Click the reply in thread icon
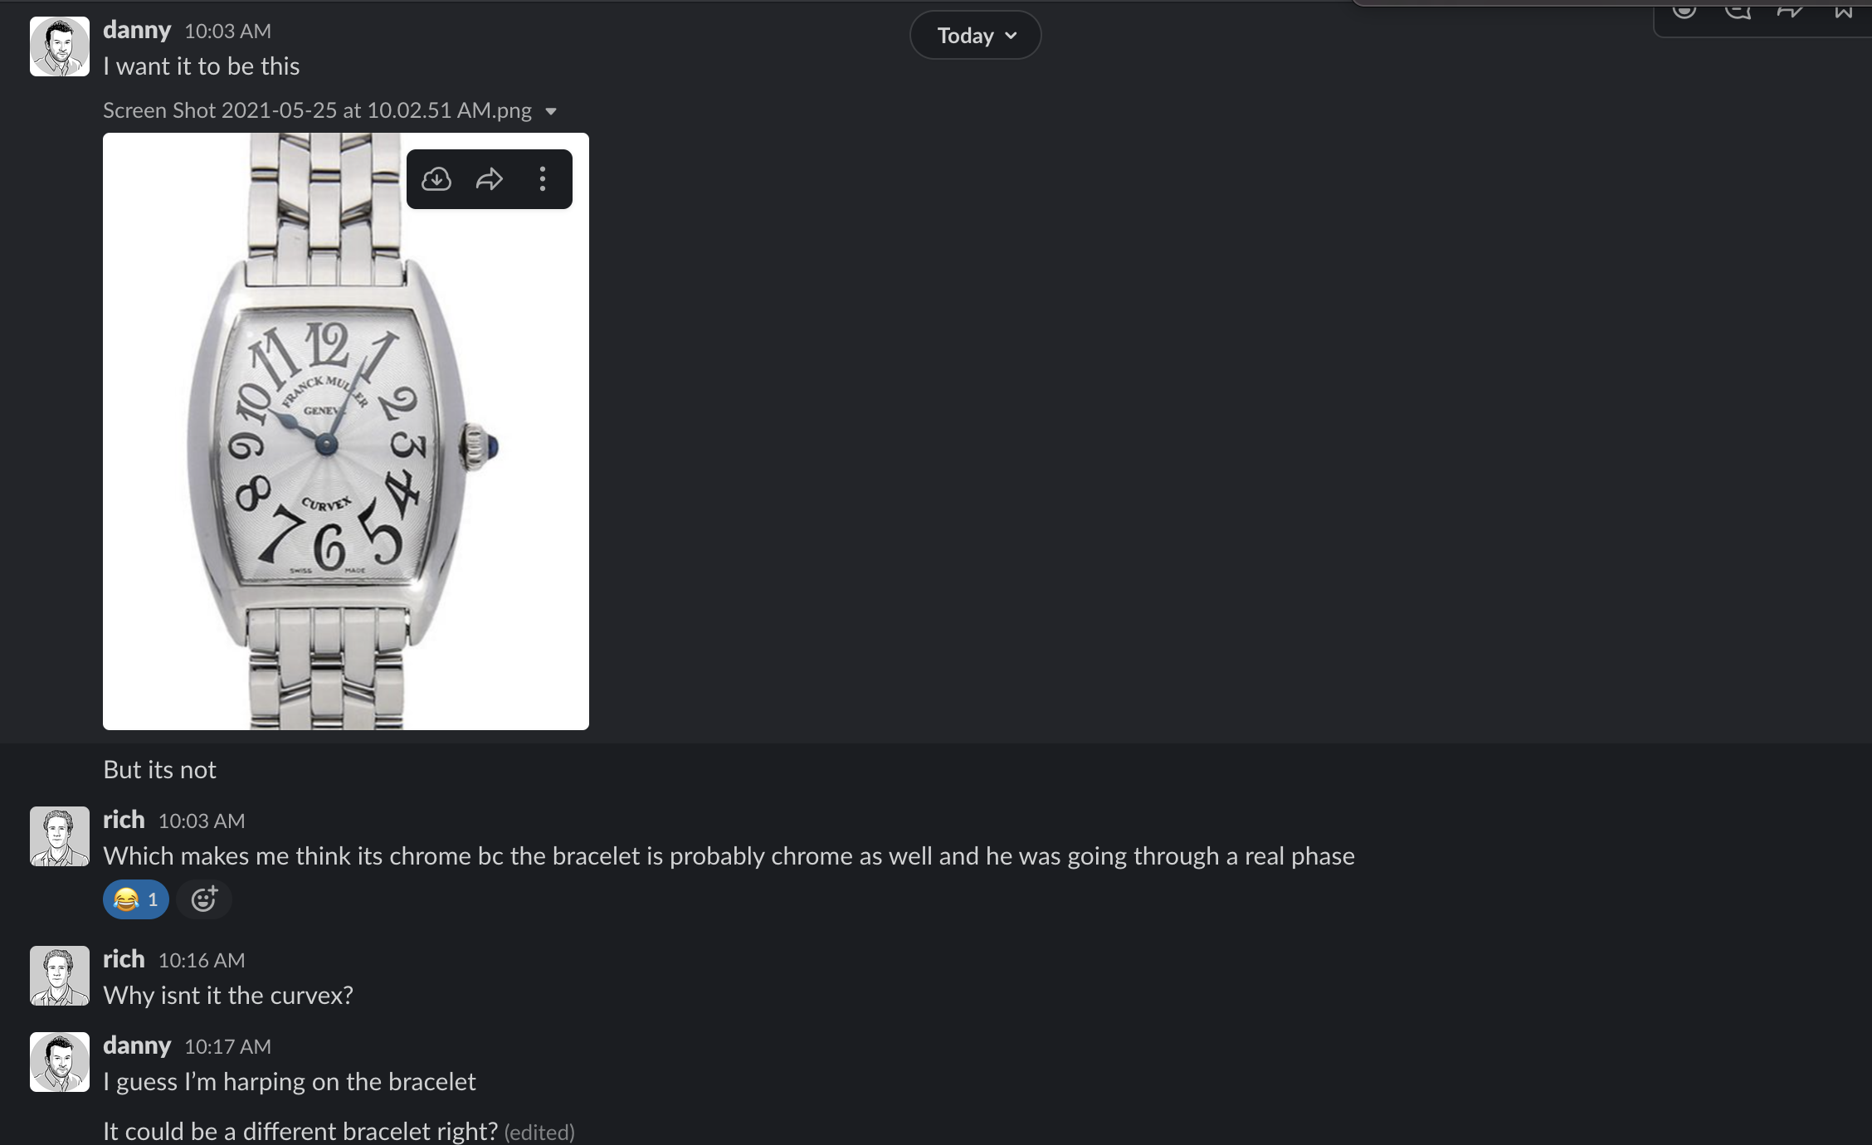1872x1145 pixels. [1738, 10]
